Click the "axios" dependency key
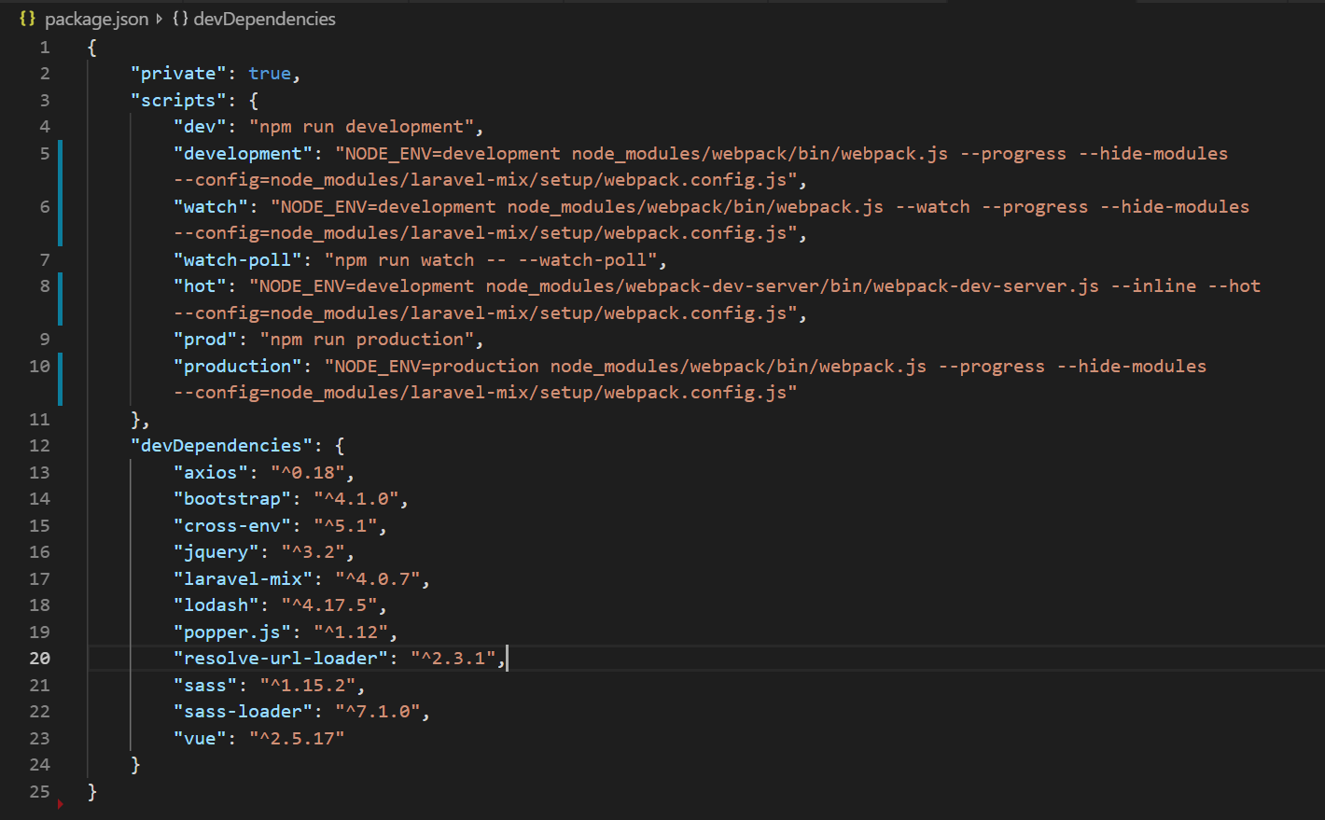The height and width of the screenshot is (820, 1325). tap(211, 472)
